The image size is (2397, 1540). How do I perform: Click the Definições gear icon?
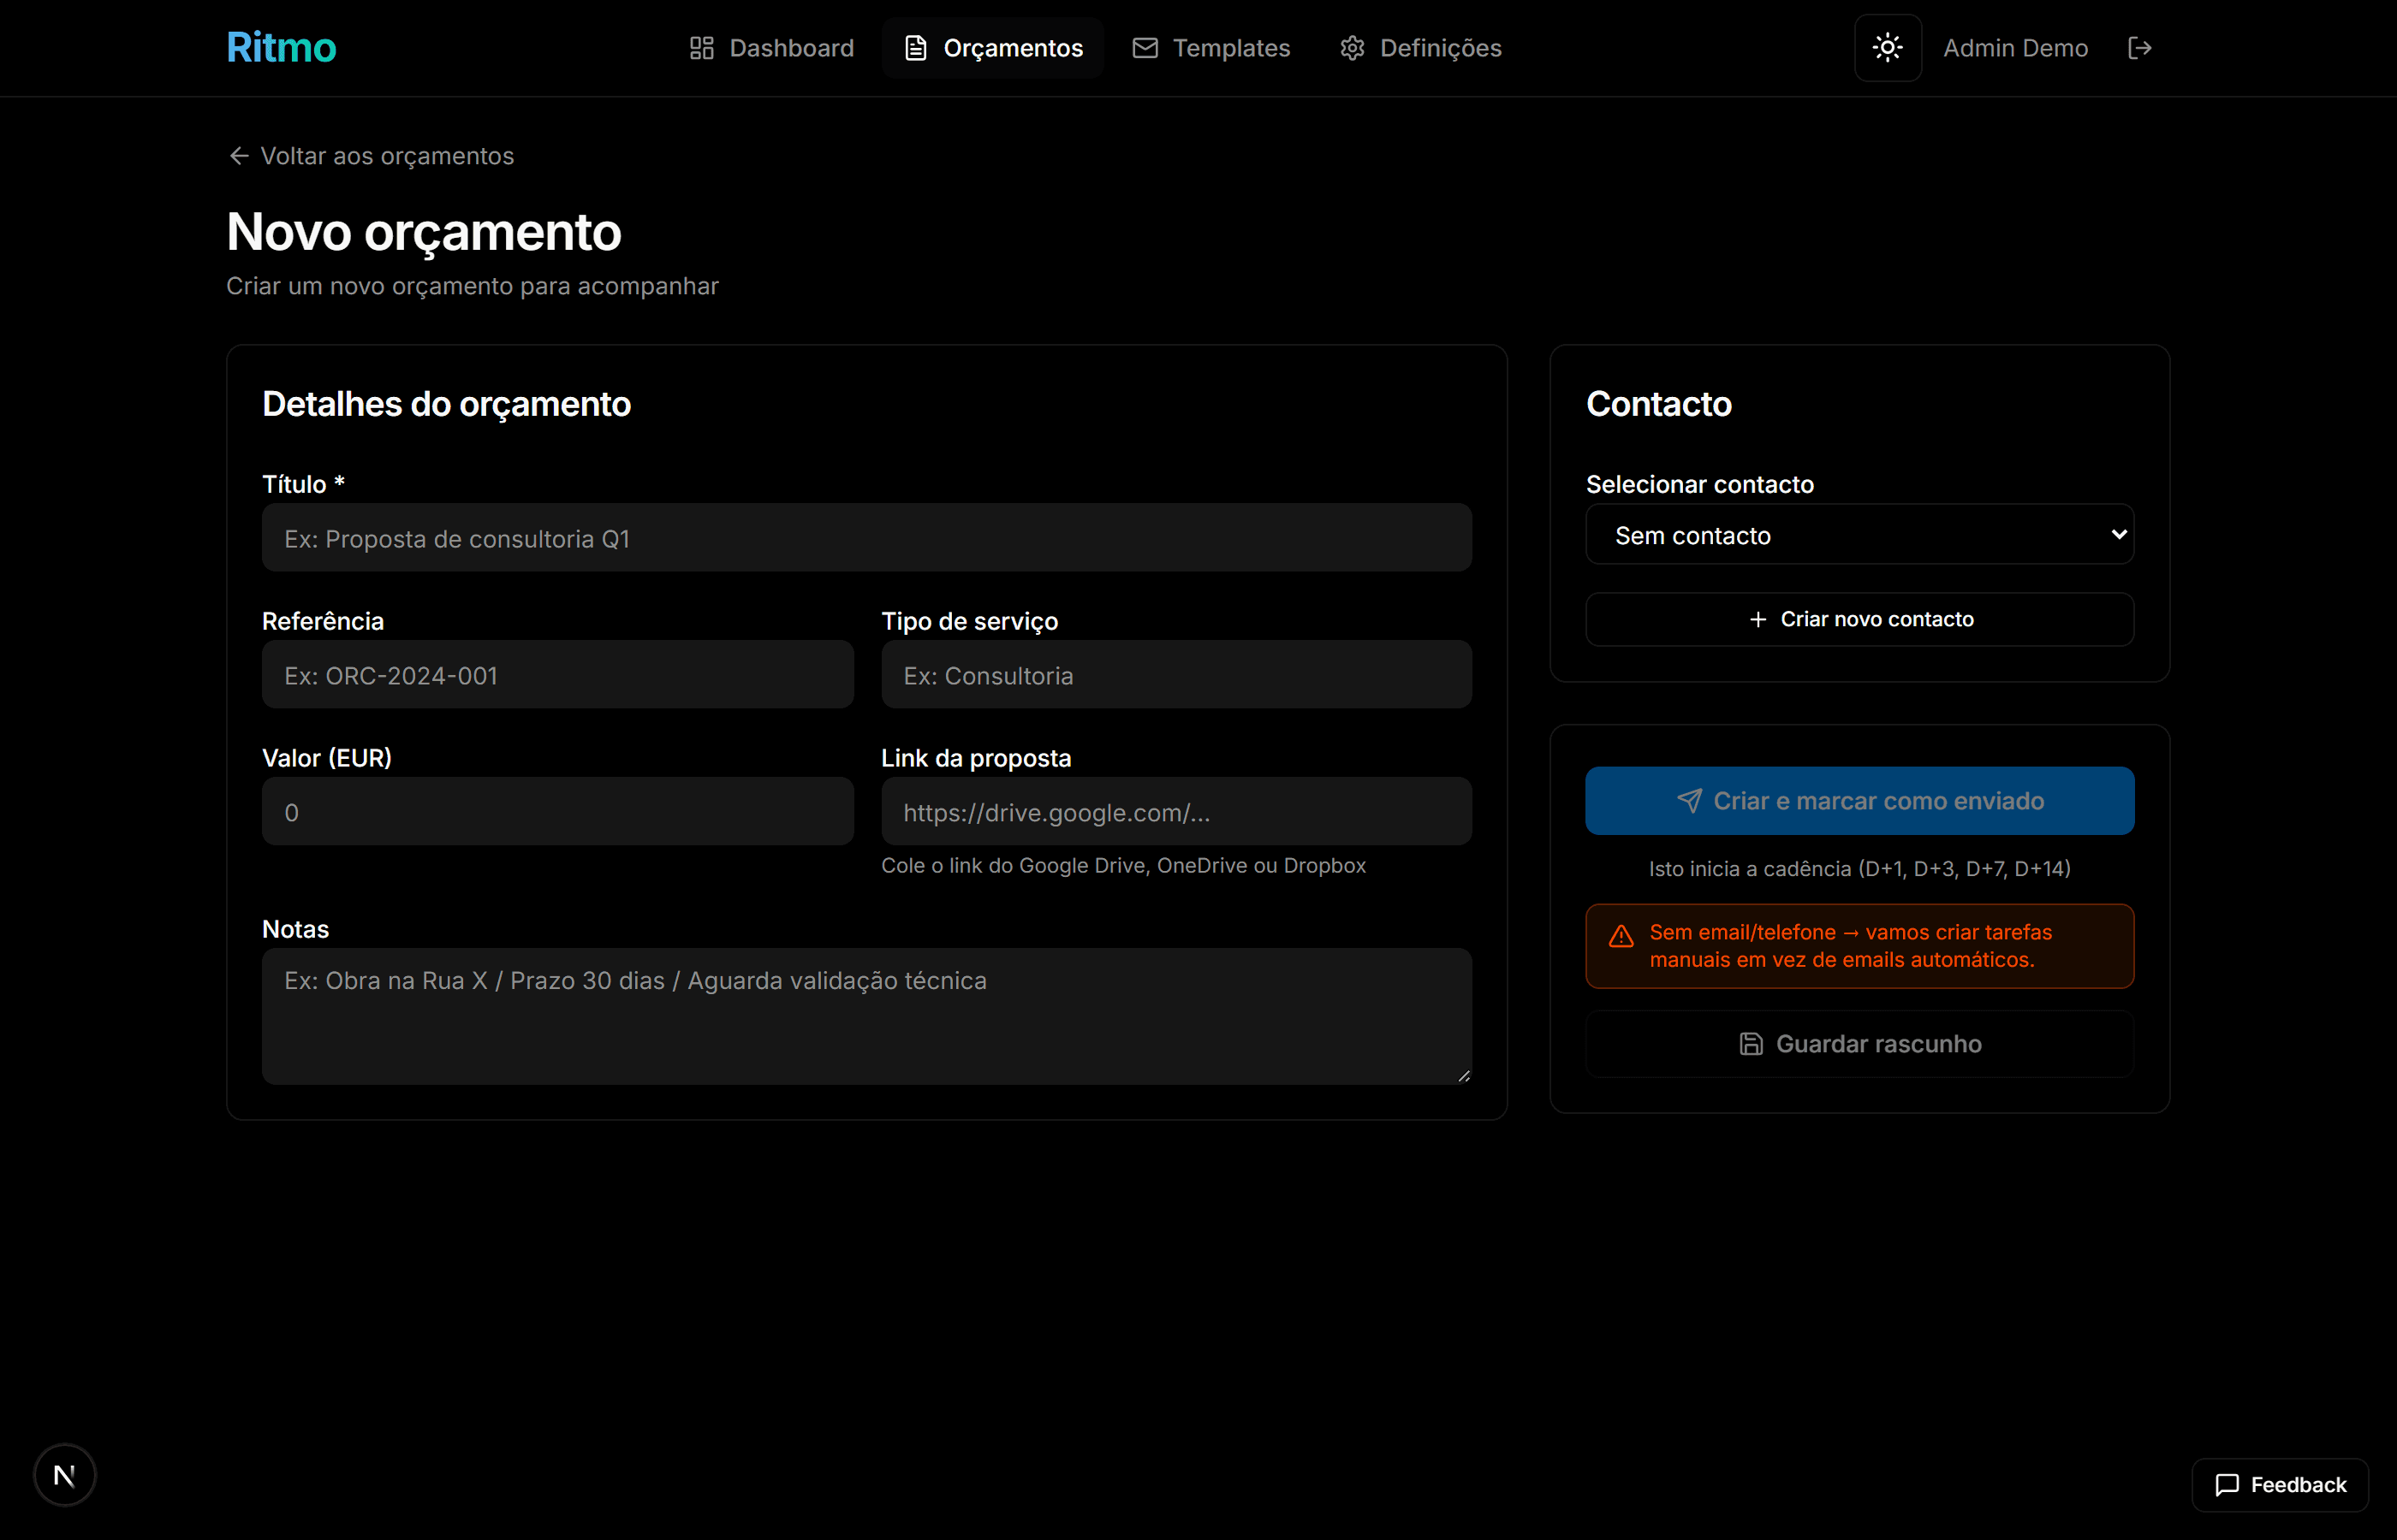[1352, 48]
